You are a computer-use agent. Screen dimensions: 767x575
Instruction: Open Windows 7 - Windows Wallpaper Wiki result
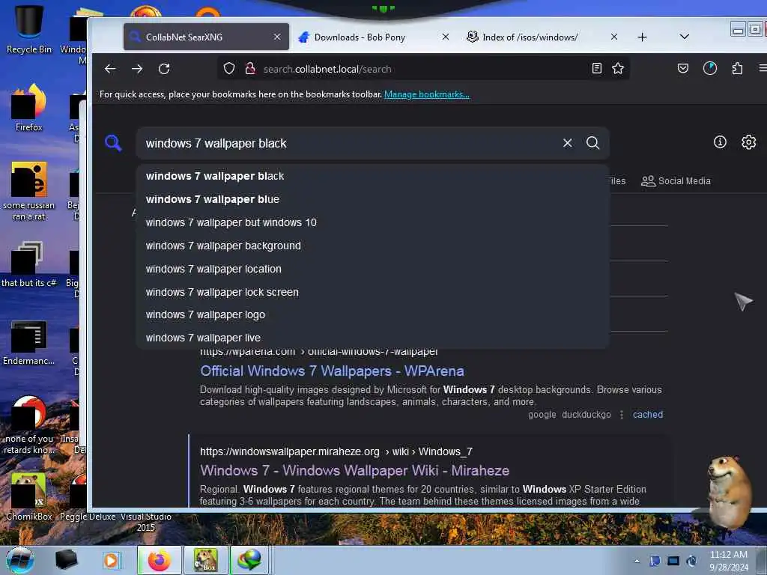point(354,470)
